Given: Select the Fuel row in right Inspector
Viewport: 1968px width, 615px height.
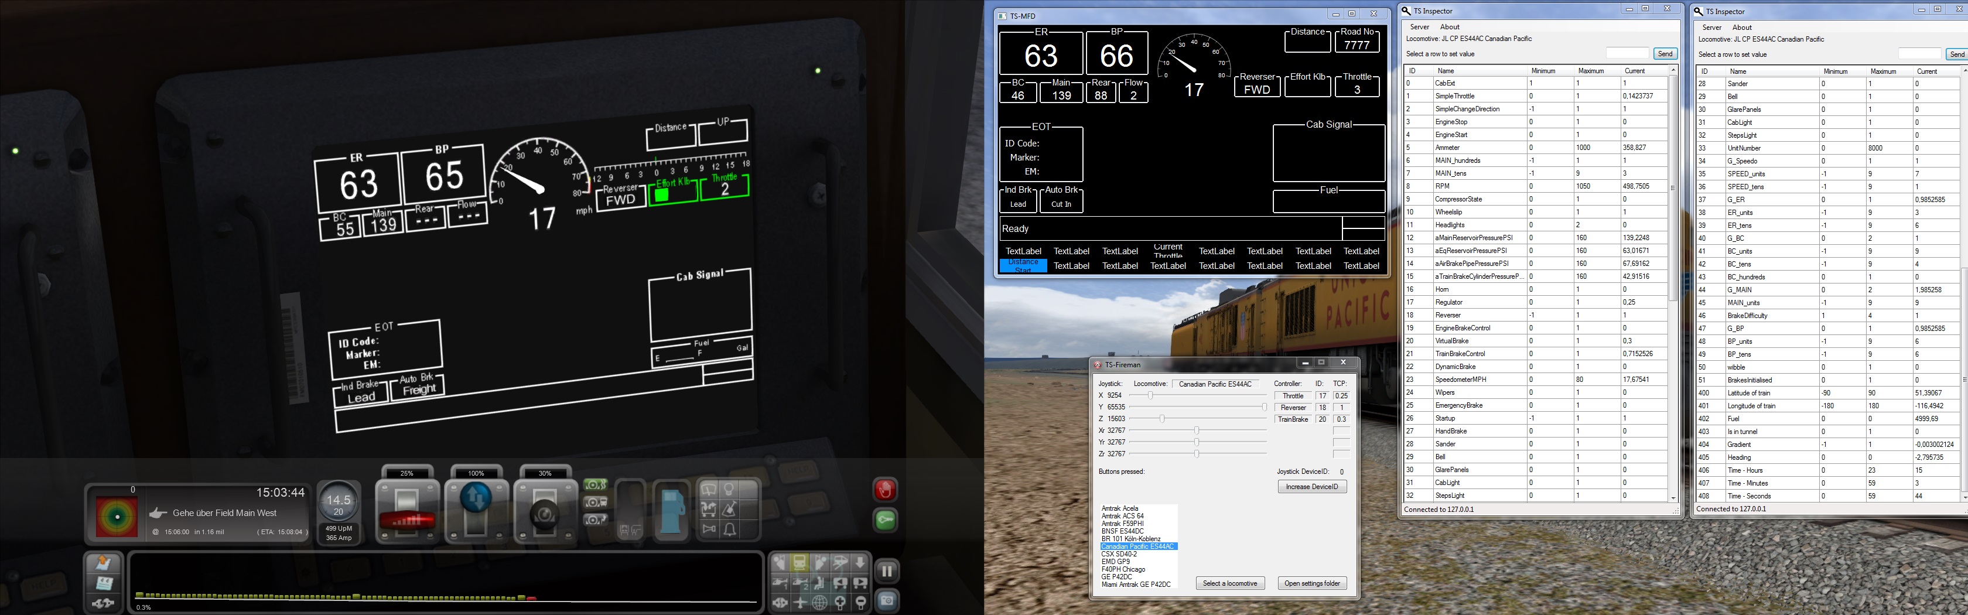Looking at the screenshot, I should pyautogui.click(x=1827, y=419).
